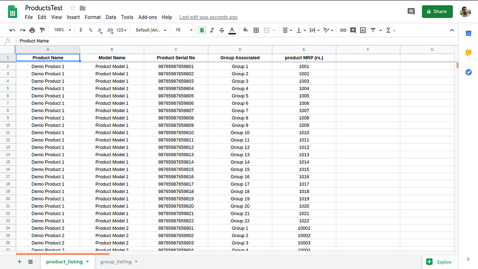Open the text color picker
This screenshot has height=269, width=478.
click(232, 30)
